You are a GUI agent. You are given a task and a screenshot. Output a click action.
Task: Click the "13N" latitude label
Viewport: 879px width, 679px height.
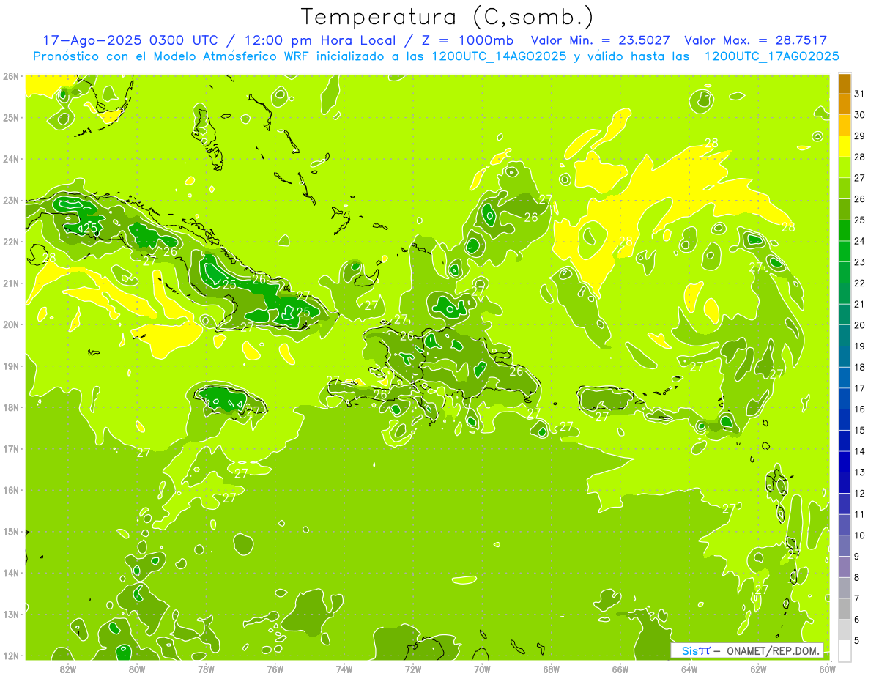pyautogui.click(x=12, y=614)
